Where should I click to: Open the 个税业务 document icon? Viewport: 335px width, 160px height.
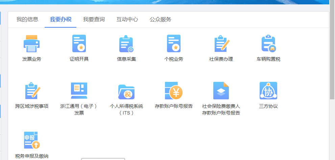pos(174,43)
